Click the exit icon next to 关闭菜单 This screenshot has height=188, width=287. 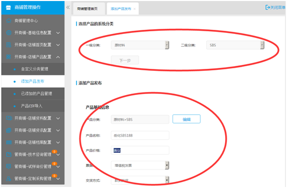coord(267,7)
